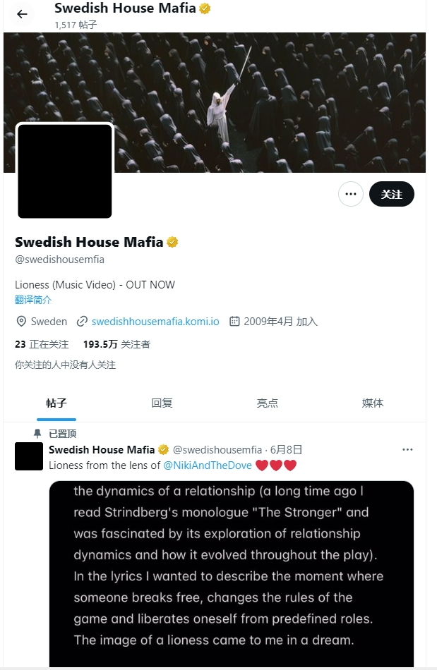Click 翻译简介 to translate the bio
437x670 pixels.
pos(33,300)
